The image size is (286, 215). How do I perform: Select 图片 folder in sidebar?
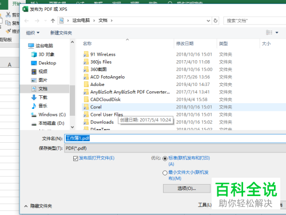(39, 80)
